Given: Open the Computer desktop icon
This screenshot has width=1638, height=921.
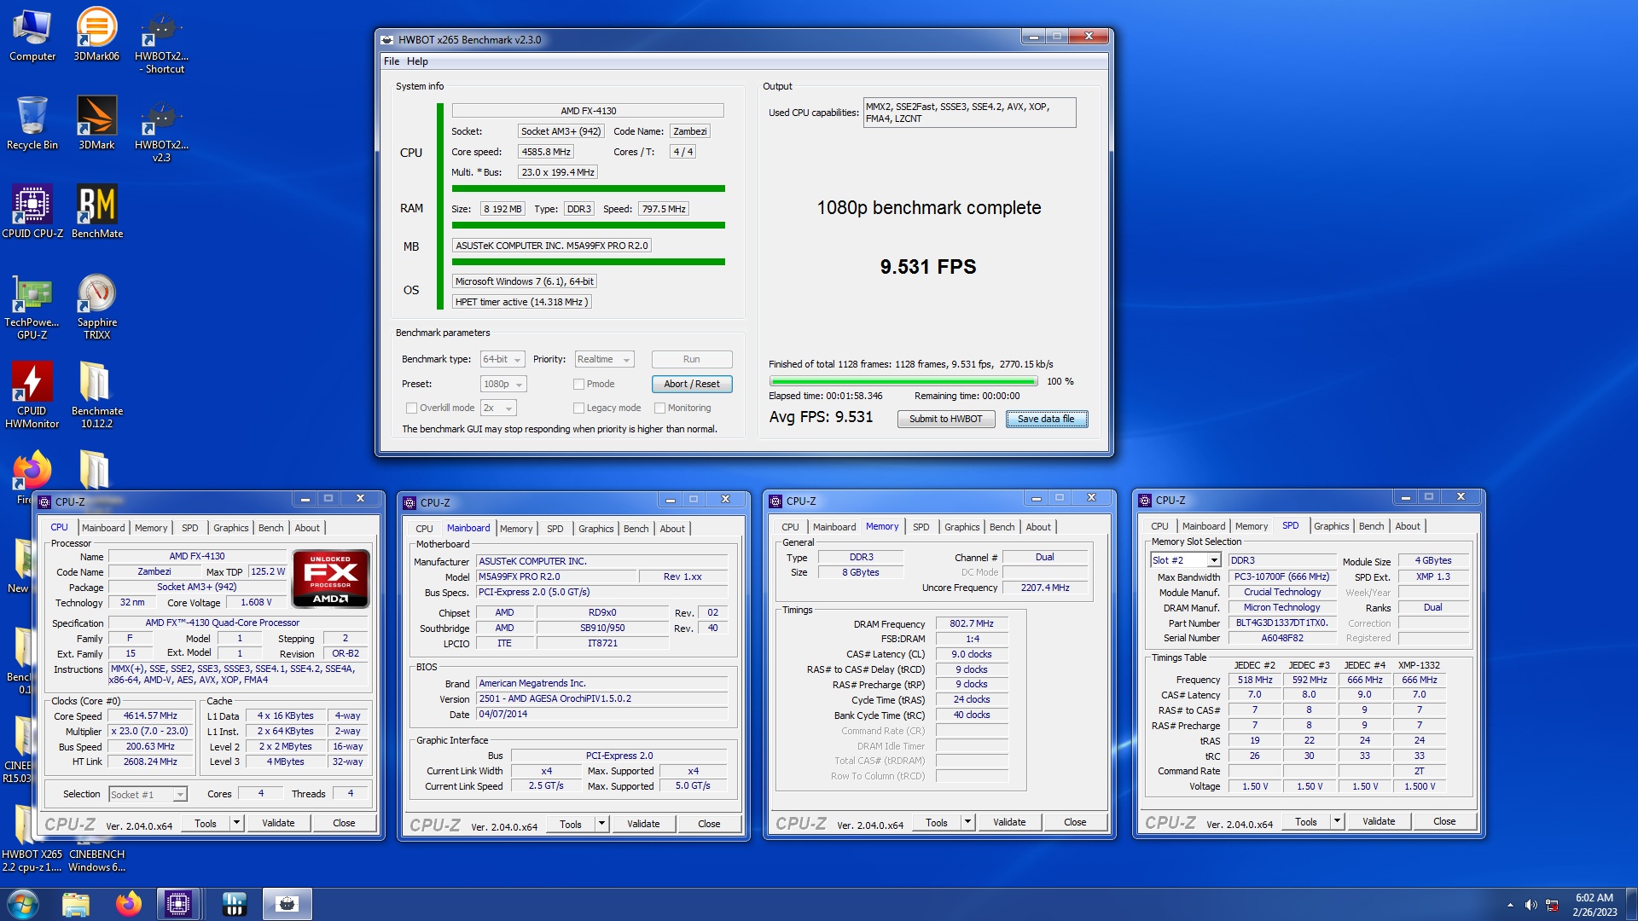Looking at the screenshot, I should click(x=32, y=35).
